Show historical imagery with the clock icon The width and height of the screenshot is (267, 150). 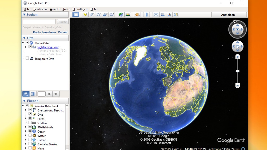coord(121,15)
